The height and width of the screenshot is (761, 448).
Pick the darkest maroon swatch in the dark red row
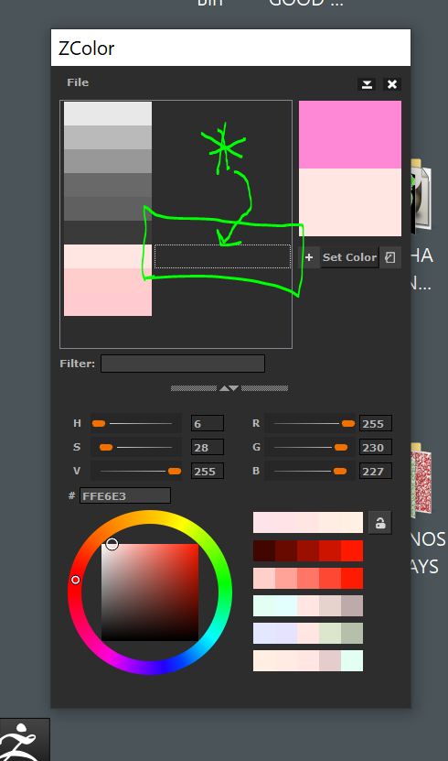tap(264, 551)
